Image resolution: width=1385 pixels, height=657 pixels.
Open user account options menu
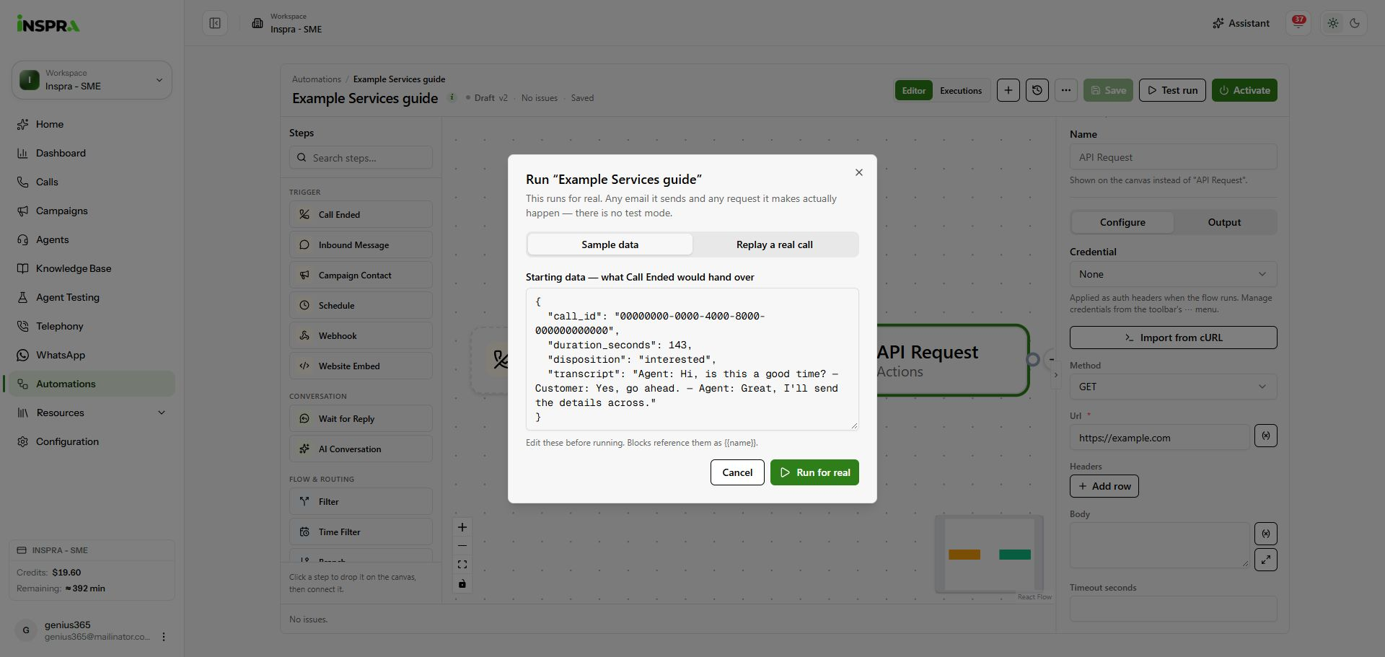pyautogui.click(x=164, y=637)
